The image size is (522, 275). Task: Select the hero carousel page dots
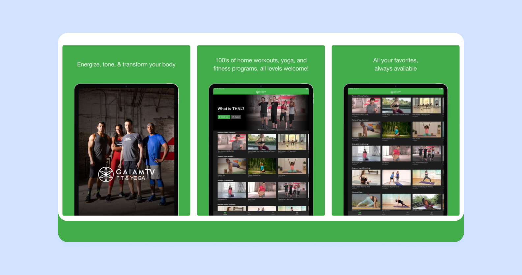(x=261, y=129)
